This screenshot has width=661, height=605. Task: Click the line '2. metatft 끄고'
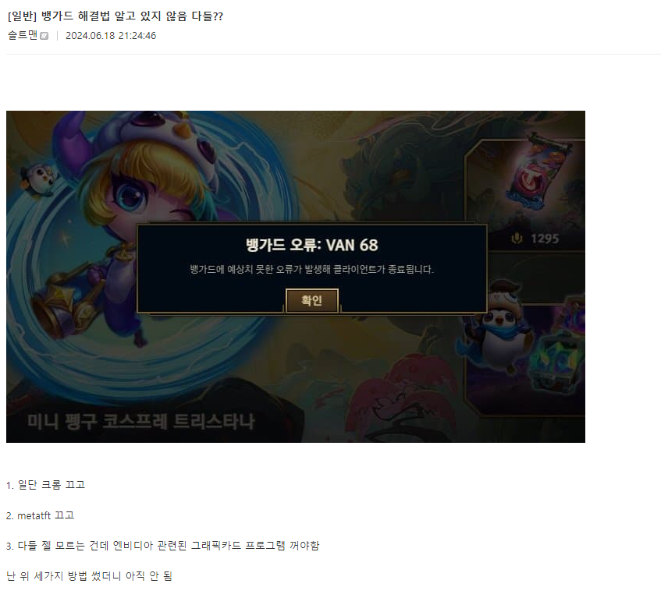(40, 515)
